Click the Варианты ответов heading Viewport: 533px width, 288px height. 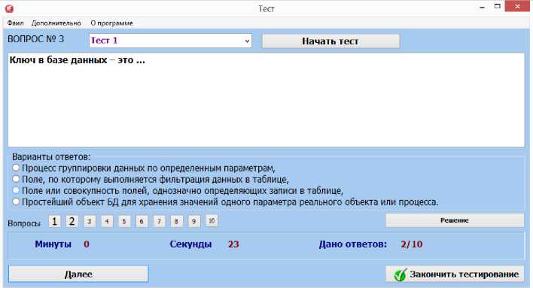click(x=51, y=157)
